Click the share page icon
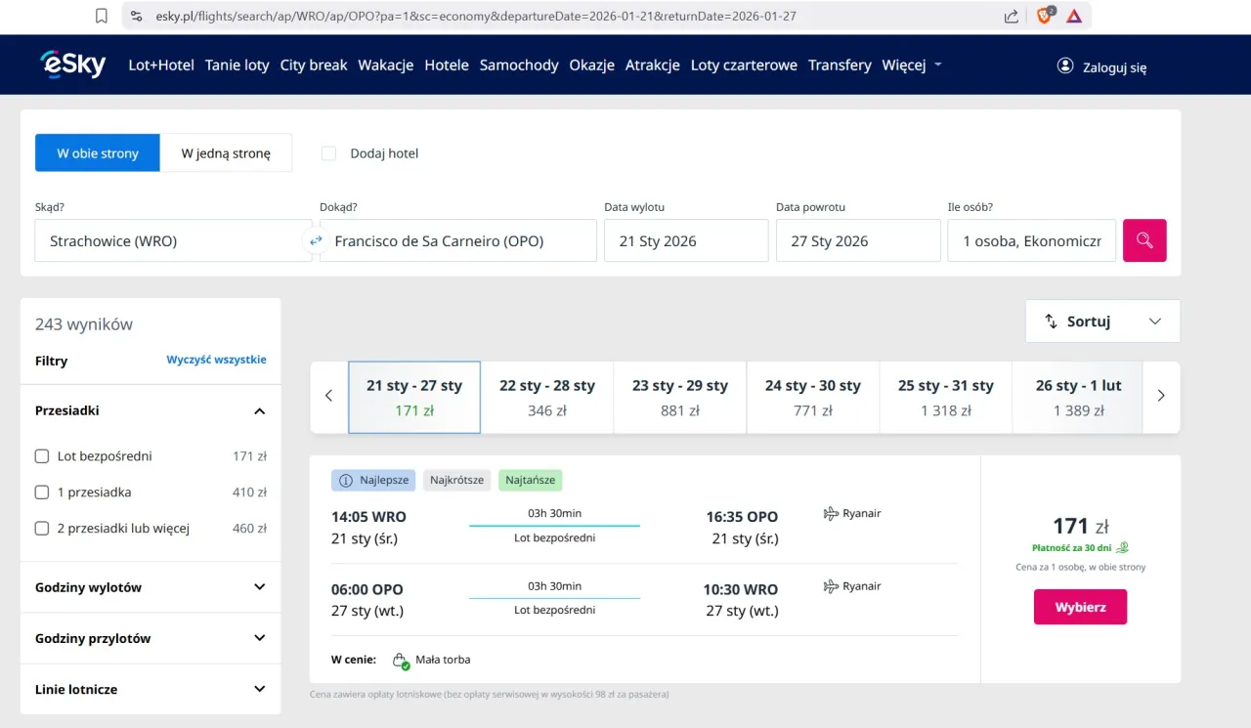 tap(1012, 17)
